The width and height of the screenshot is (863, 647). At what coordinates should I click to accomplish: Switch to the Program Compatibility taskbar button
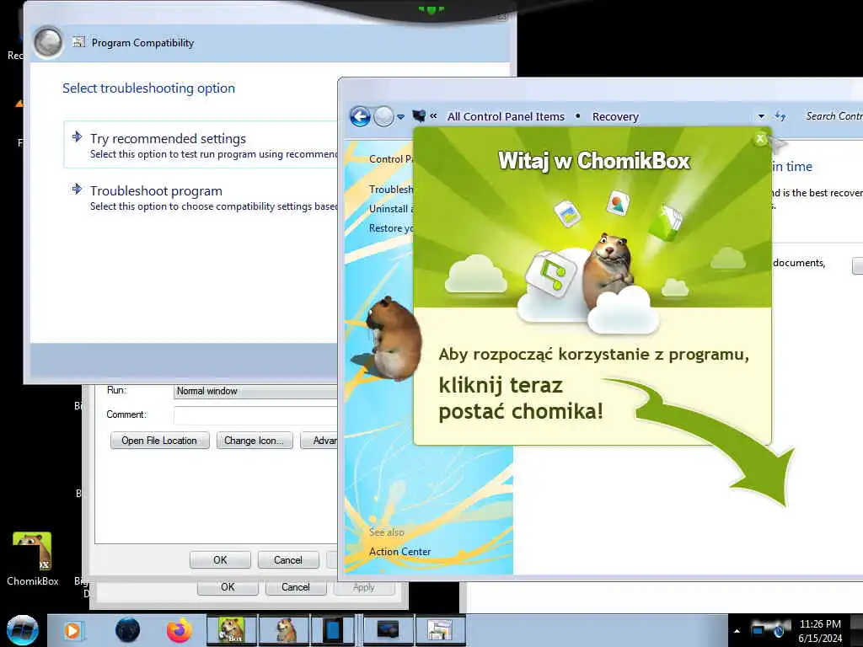pos(440,630)
